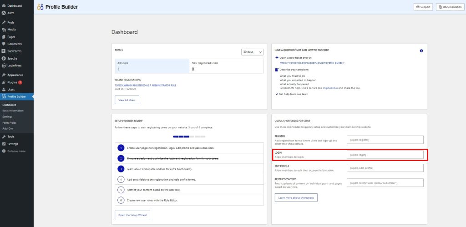Click the Profile Builder logo icon in header
This screenshot has width=466, height=227.
[x=41, y=7]
